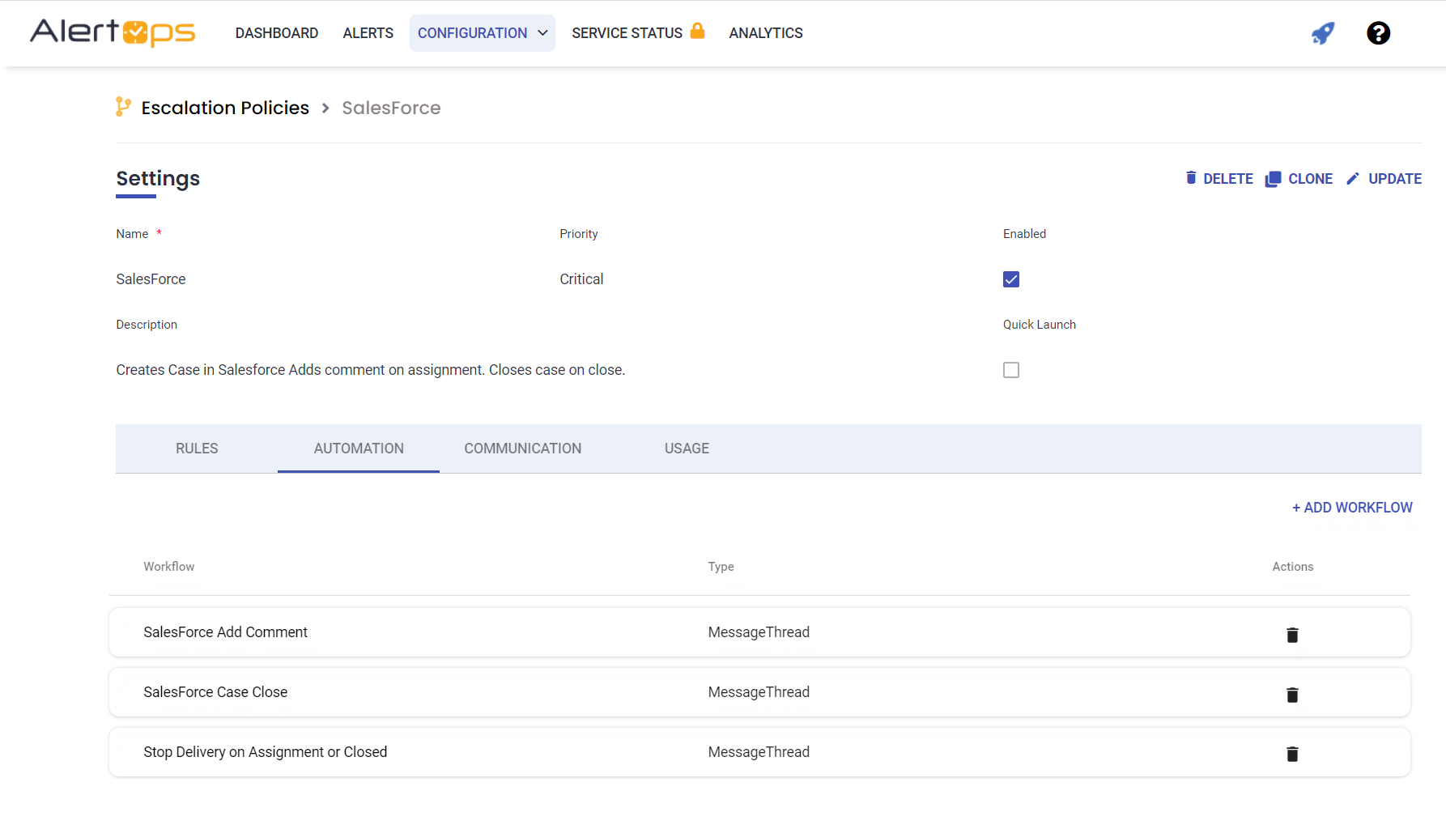Click the SalesForce name value
Viewport: 1446px width, 825px height.
click(x=151, y=279)
